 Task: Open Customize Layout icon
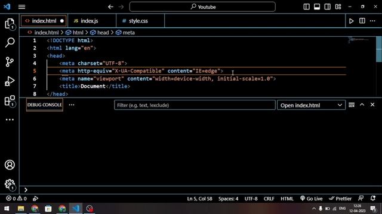[x=338, y=7]
